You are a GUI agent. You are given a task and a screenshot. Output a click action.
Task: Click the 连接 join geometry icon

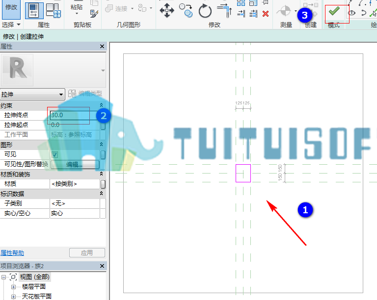pos(109,9)
